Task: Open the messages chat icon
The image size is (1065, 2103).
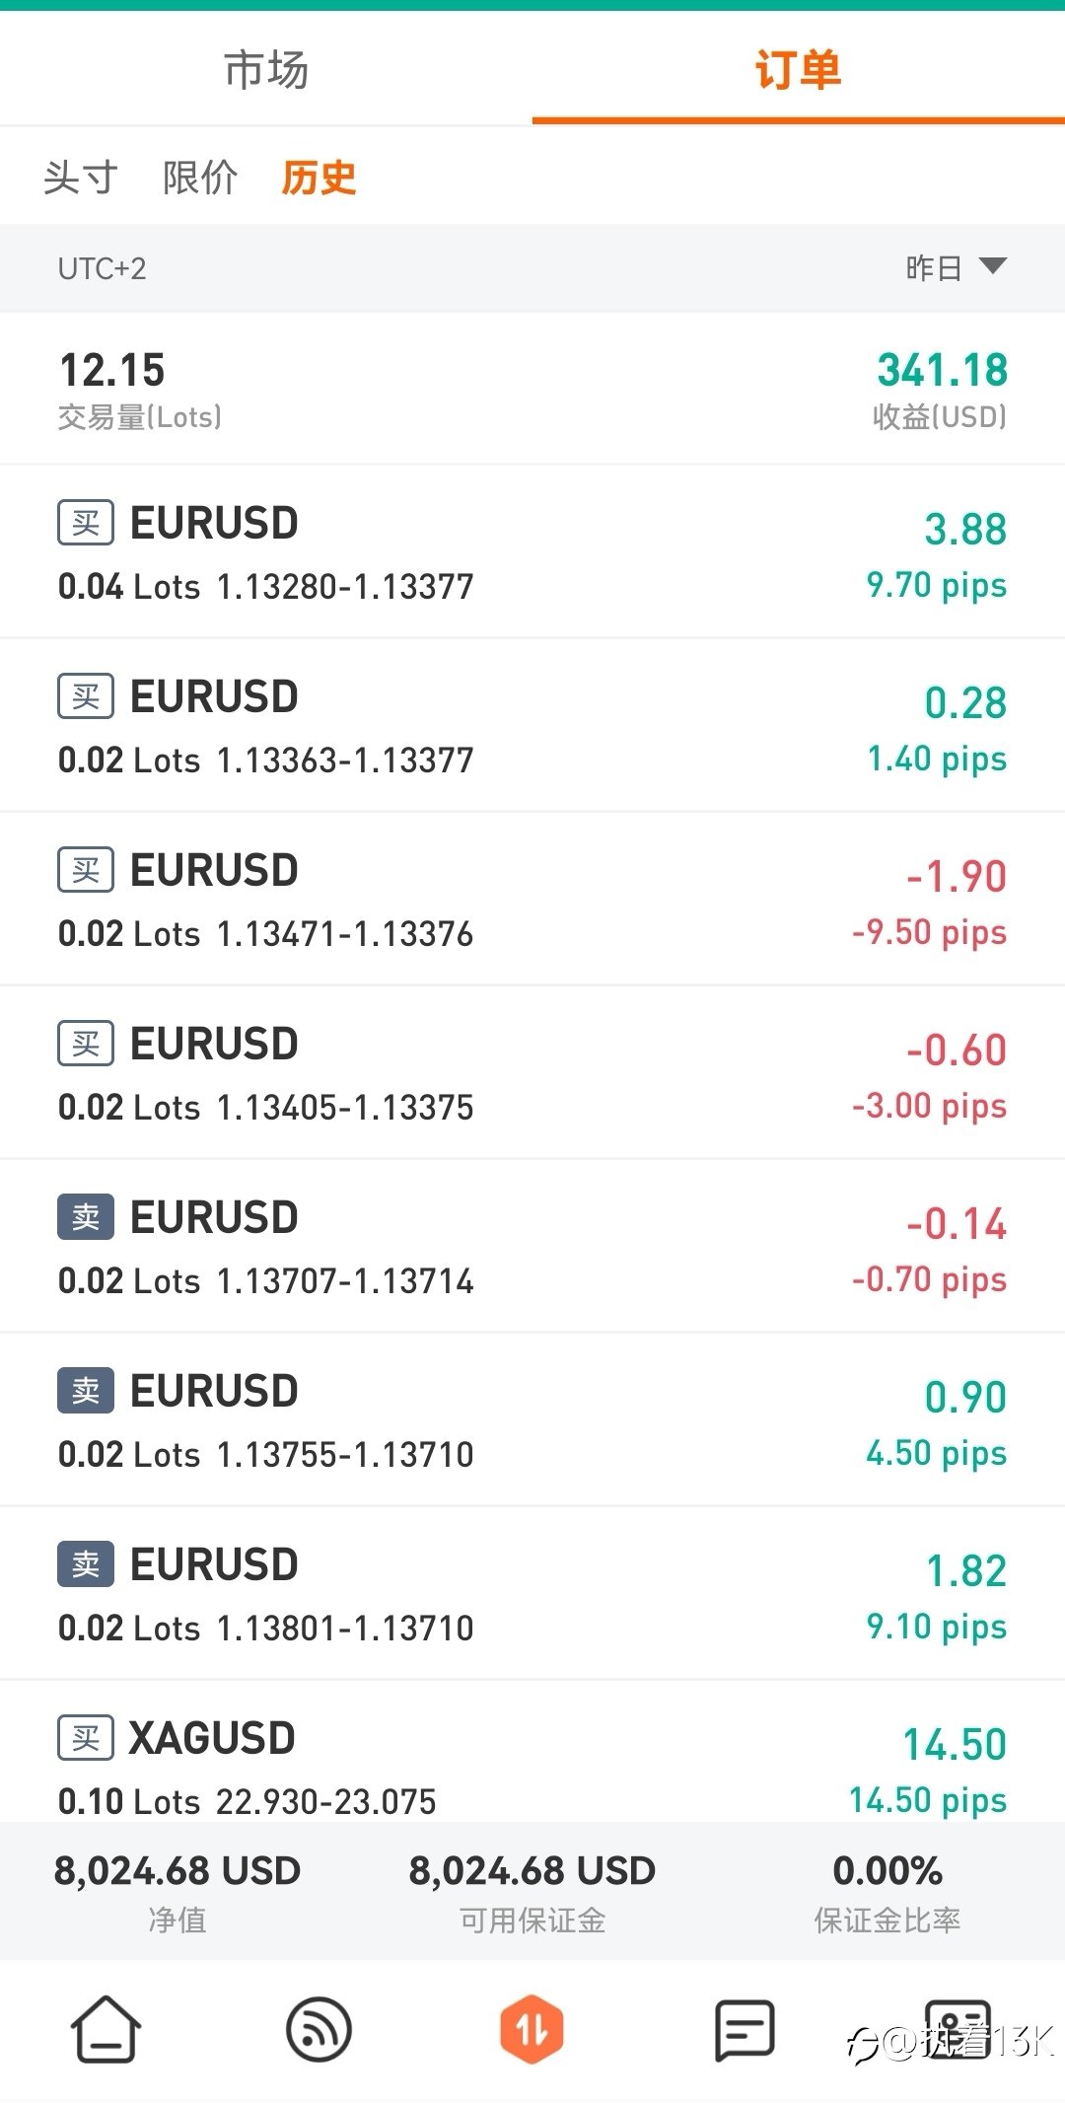Action: [x=745, y=2030]
